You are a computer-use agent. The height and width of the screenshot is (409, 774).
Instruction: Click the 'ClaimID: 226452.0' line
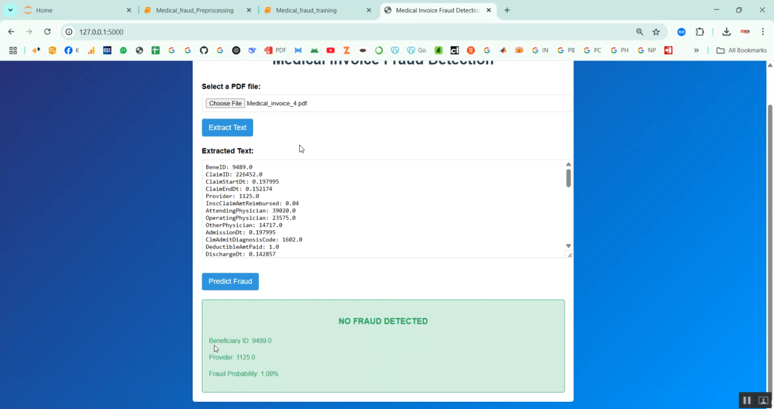pos(234,175)
